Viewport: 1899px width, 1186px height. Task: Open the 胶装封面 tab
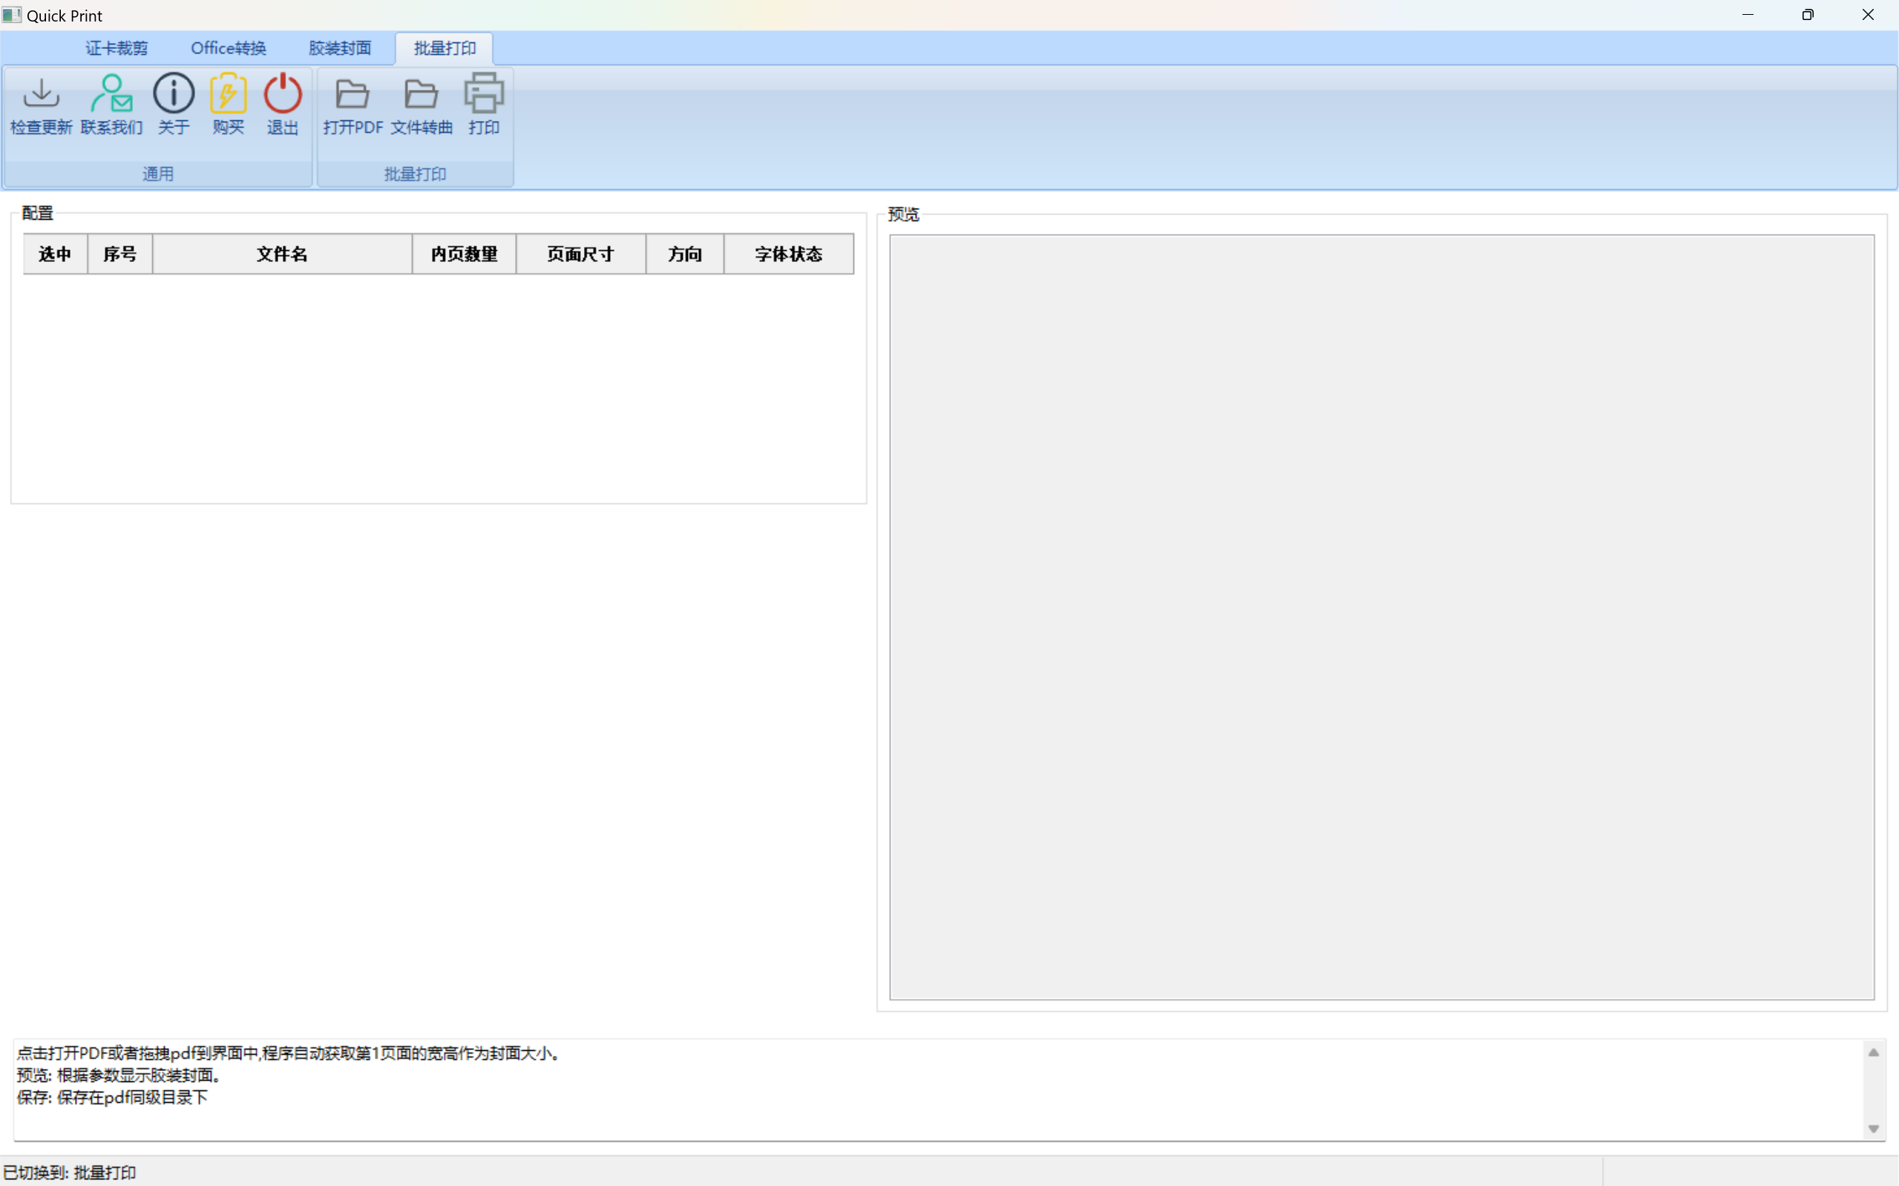coord(339,47)
